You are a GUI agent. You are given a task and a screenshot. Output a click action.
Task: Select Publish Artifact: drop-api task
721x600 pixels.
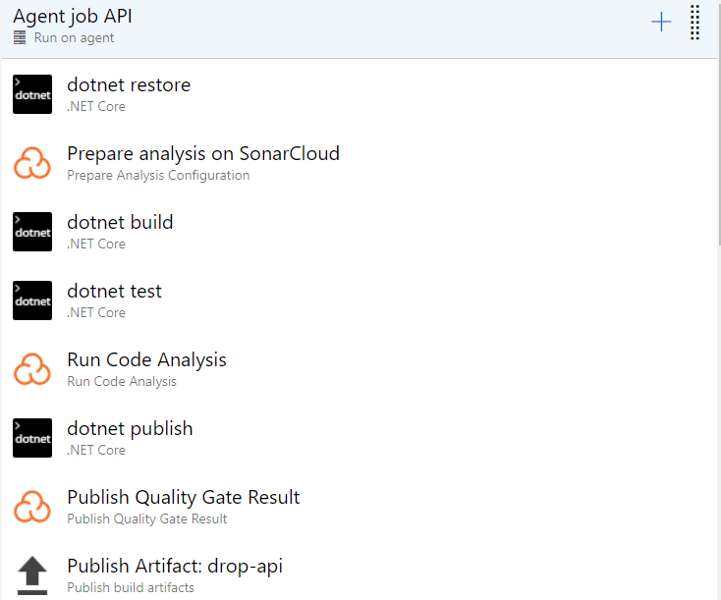tap(175, 567)
